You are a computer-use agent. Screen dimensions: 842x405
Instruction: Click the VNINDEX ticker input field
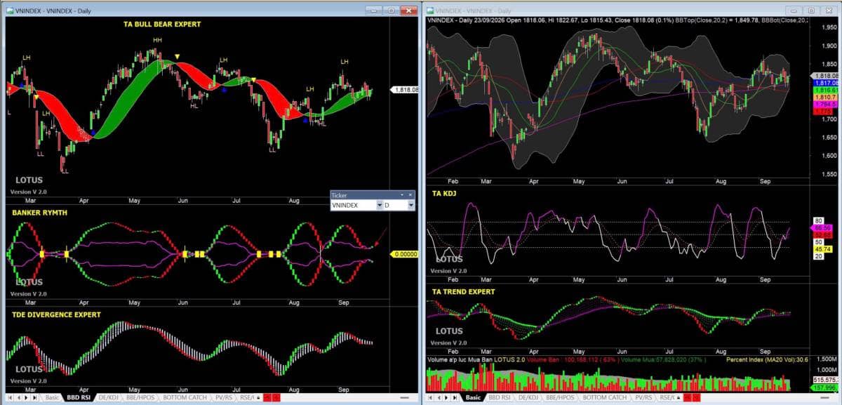pos(354,206)
